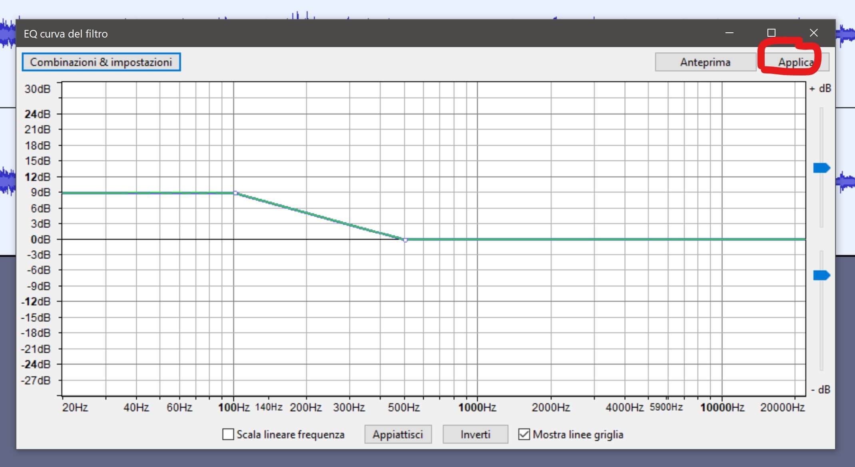Click the upper +dB range slider handle
This screenshot has height=467, width=855.
click(x=821, y=168)
